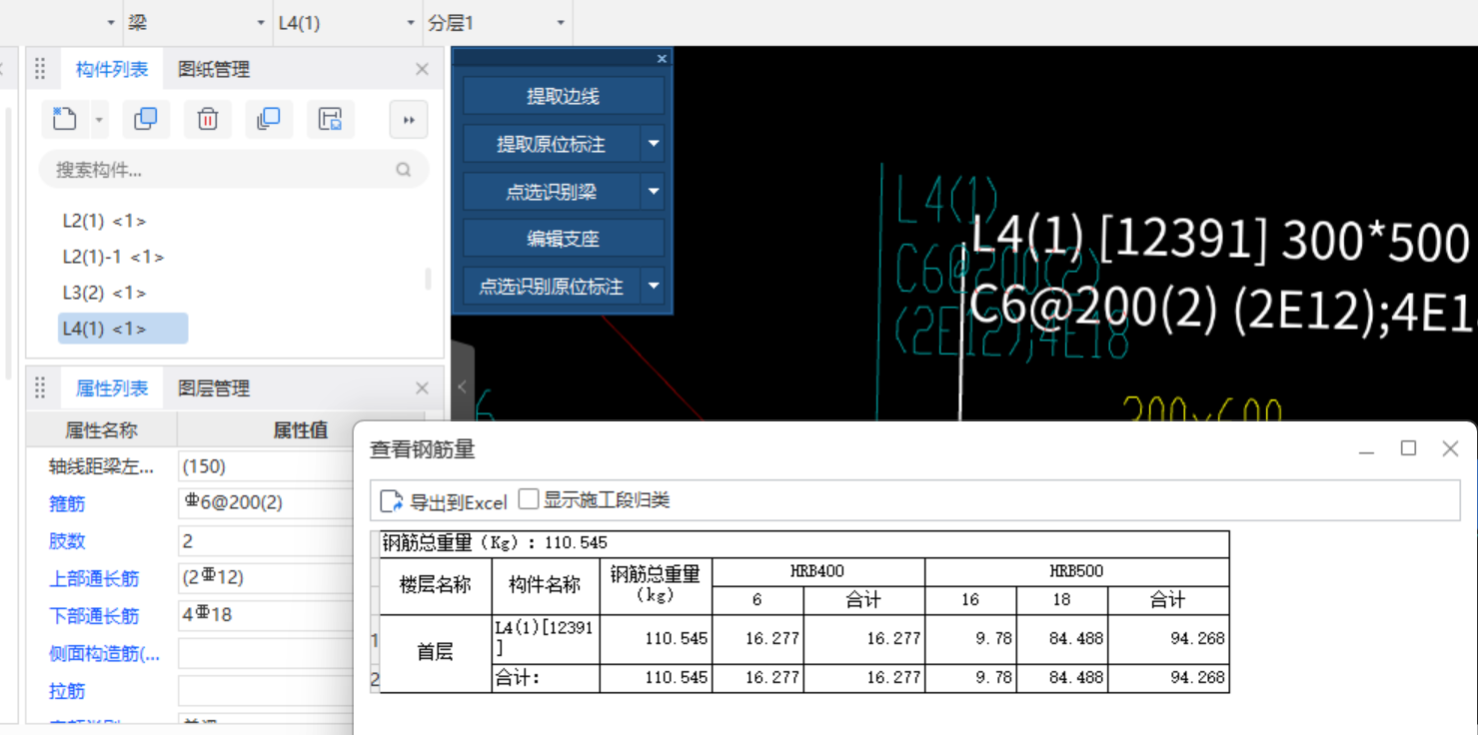
Task: Edit the 下部通长筋 value 4⌀18
Action: [266, 616]
